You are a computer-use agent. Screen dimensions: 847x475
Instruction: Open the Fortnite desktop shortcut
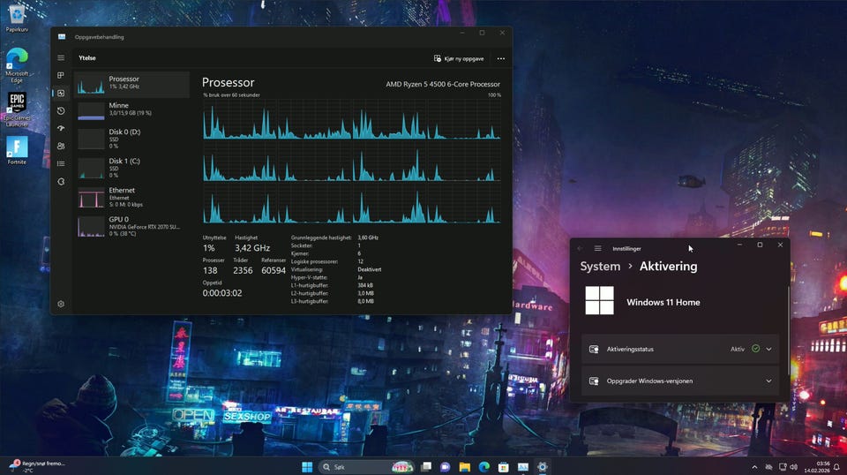click(17, 150)
